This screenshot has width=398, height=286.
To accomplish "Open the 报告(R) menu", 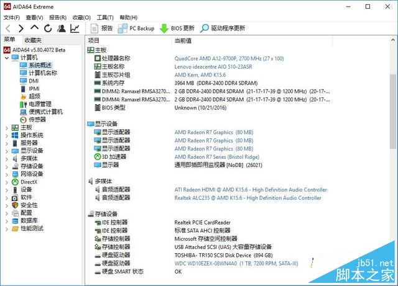I will click(58, 17).
